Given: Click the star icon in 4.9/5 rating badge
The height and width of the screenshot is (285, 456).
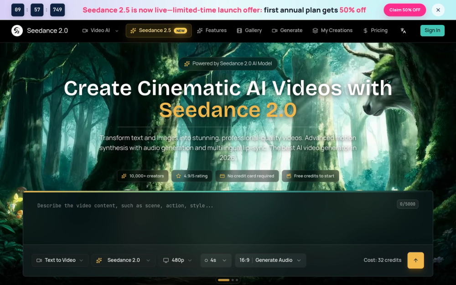Looking at the screenshot, I should tap(179, 176).
